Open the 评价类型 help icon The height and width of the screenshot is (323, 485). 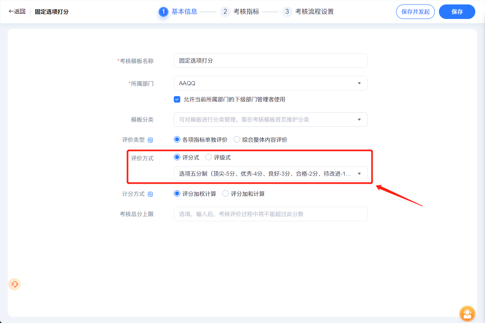pyautogui.click(x=150, y=140)
